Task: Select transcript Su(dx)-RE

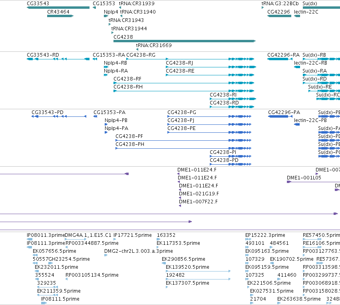Action: 324,91
